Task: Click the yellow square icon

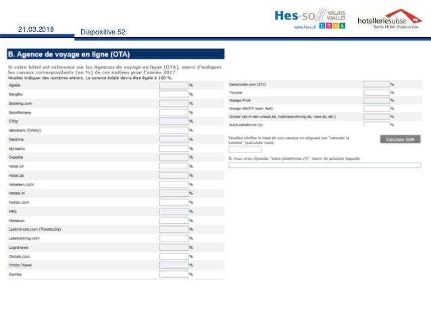Action: (x=335, y=26)
